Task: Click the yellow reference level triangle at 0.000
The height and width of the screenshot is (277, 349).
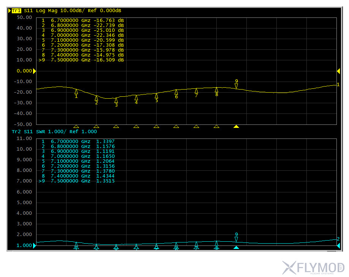Action: click(35, 71)
